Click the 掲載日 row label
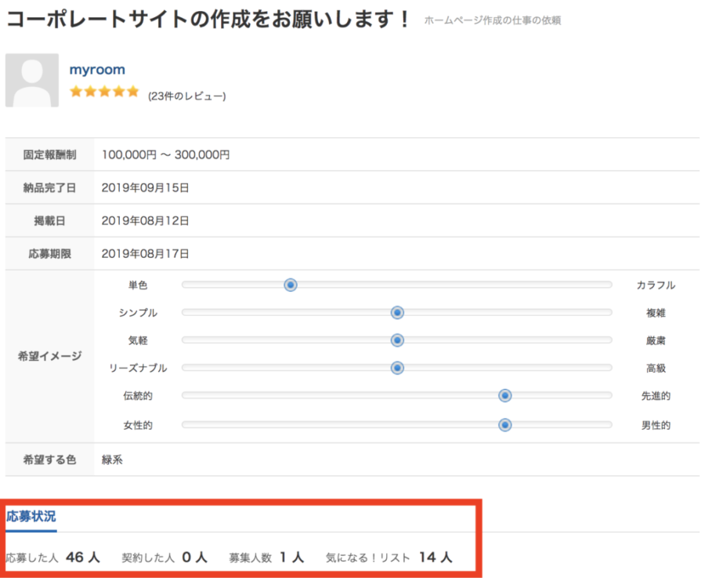The image size is (705, 578). click(x=50, y=221)
